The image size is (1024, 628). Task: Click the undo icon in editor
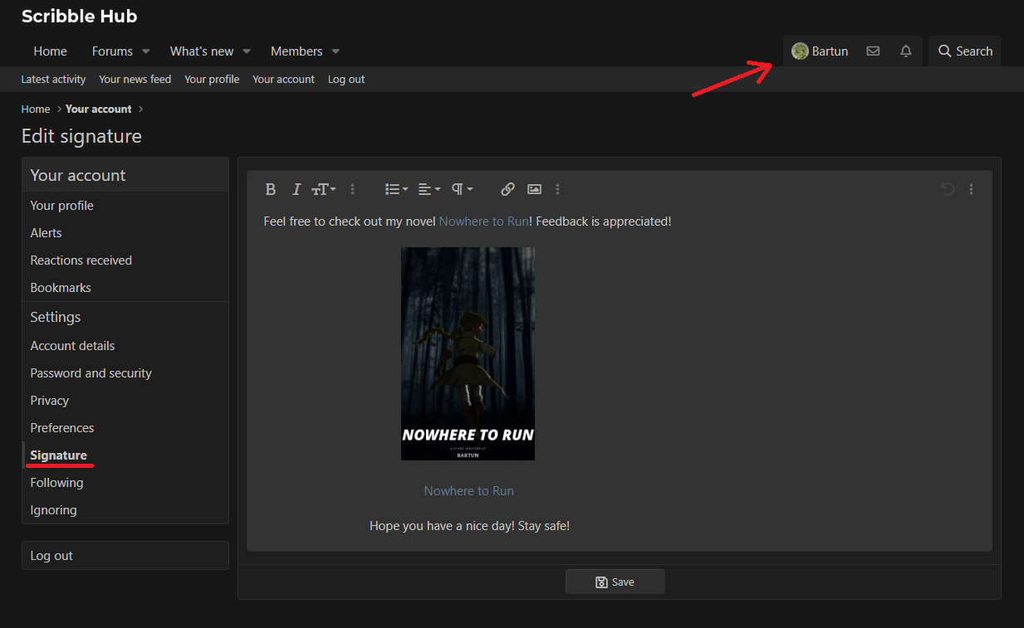tap(947, 189)
